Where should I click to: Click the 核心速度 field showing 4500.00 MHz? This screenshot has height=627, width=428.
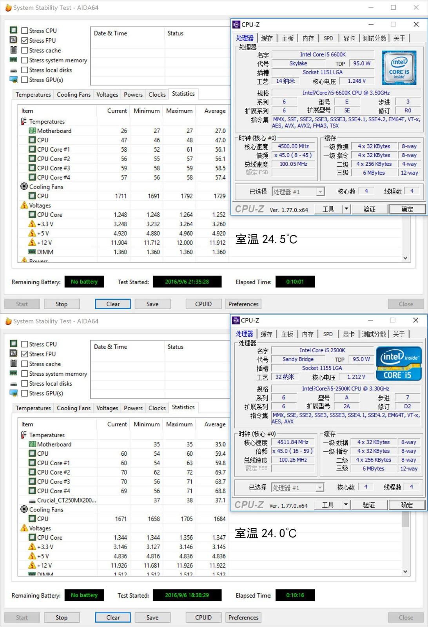tap(294, 146)
